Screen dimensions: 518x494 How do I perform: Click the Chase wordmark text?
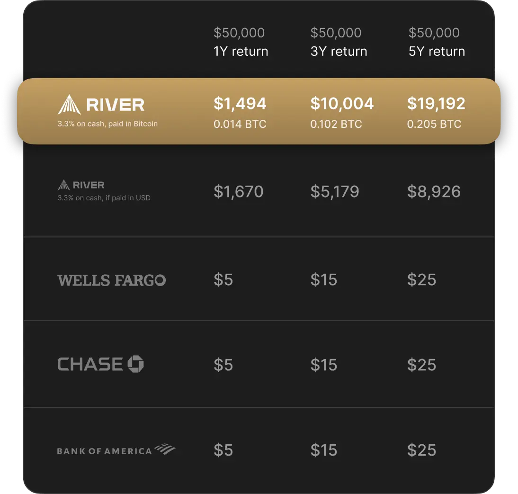tap(90, 364)
